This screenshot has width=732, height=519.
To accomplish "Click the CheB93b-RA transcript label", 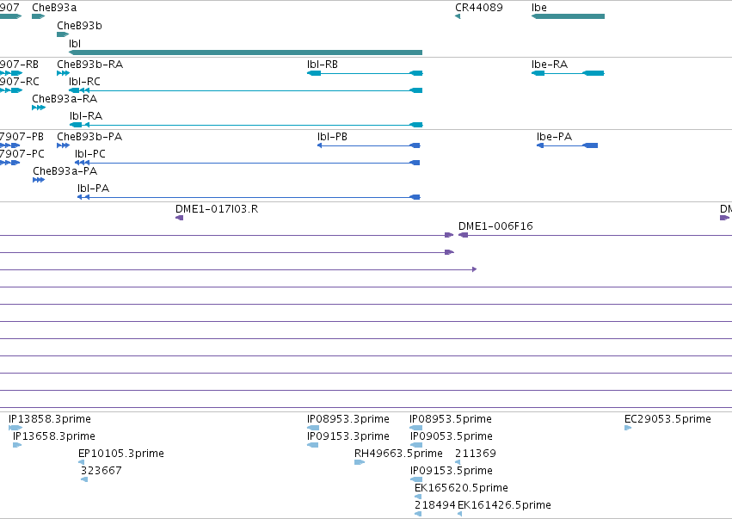I will [x=90, y=65].
